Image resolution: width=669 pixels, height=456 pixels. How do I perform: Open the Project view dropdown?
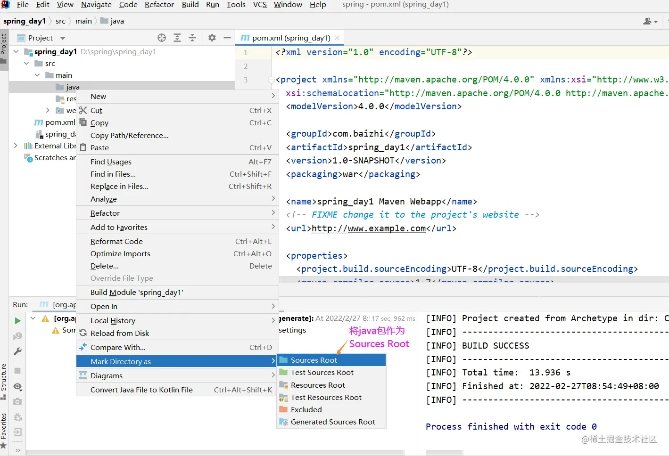coord(63,38)
